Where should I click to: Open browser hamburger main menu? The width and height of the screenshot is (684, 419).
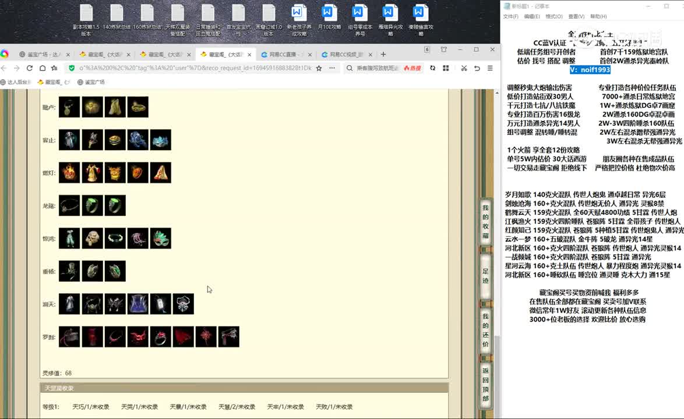click(491, 68)
